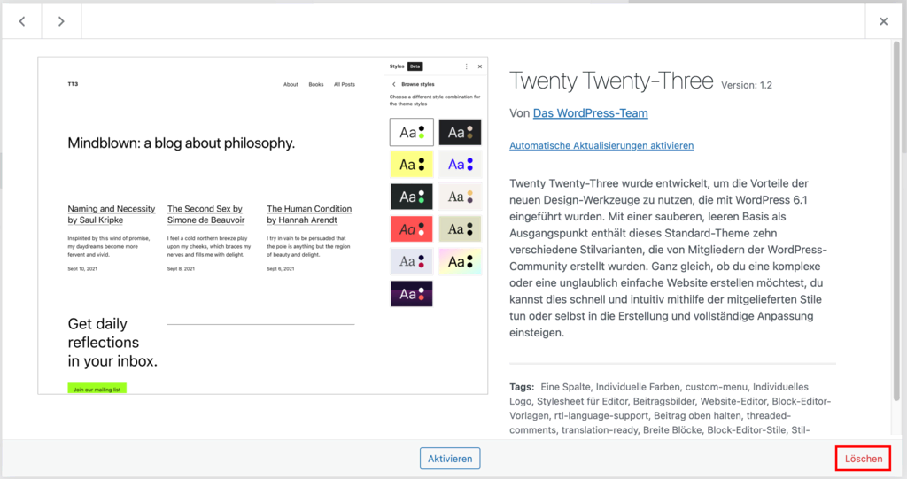Image resolution: width=907 pixels, height=479 pixels.
Task: Click the About link in the preview navigation
Action: (291, 85)
